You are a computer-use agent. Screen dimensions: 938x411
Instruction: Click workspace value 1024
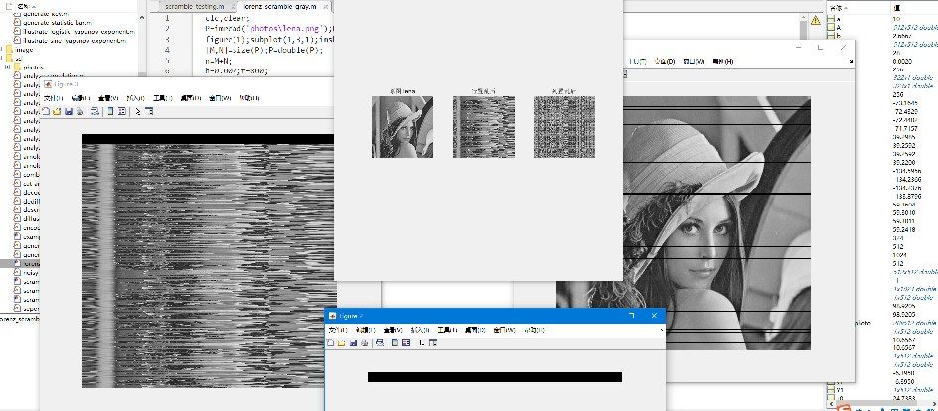tap(898, 254)
